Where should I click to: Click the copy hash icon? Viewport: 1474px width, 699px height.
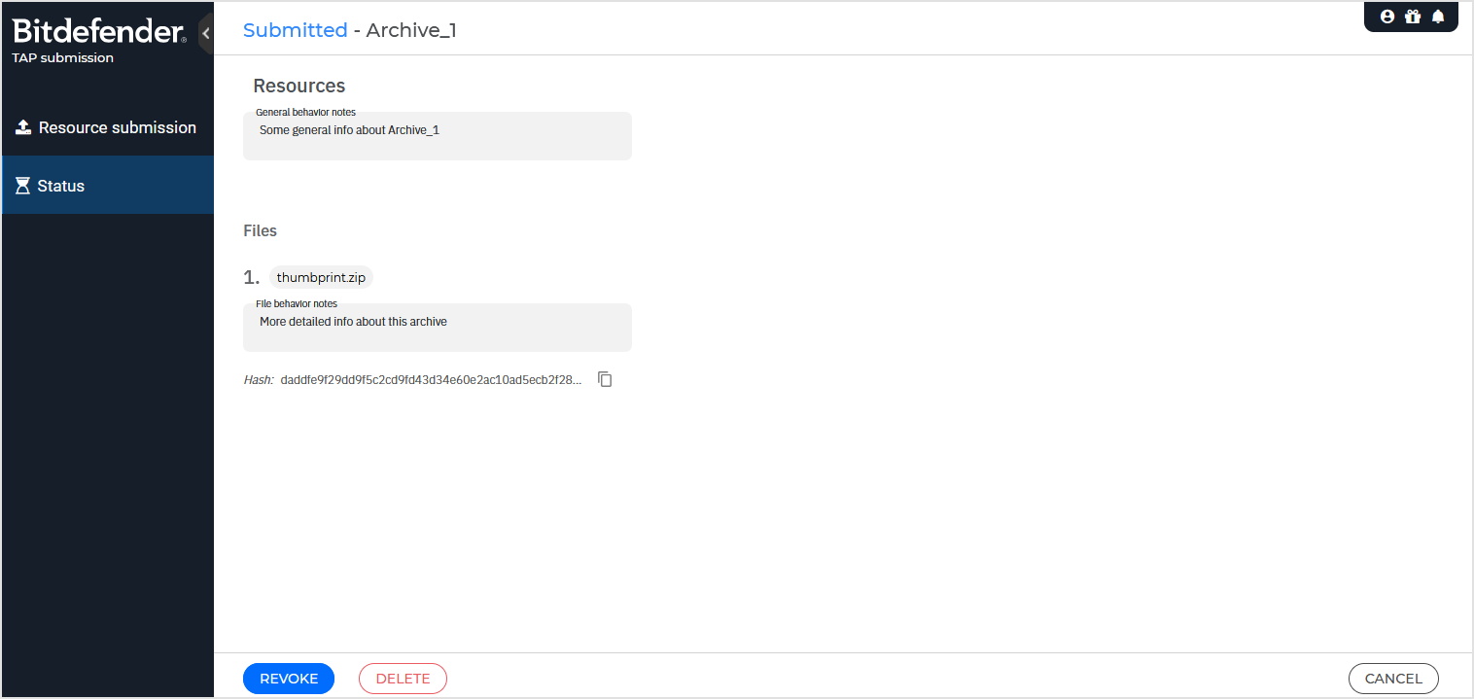605,379
